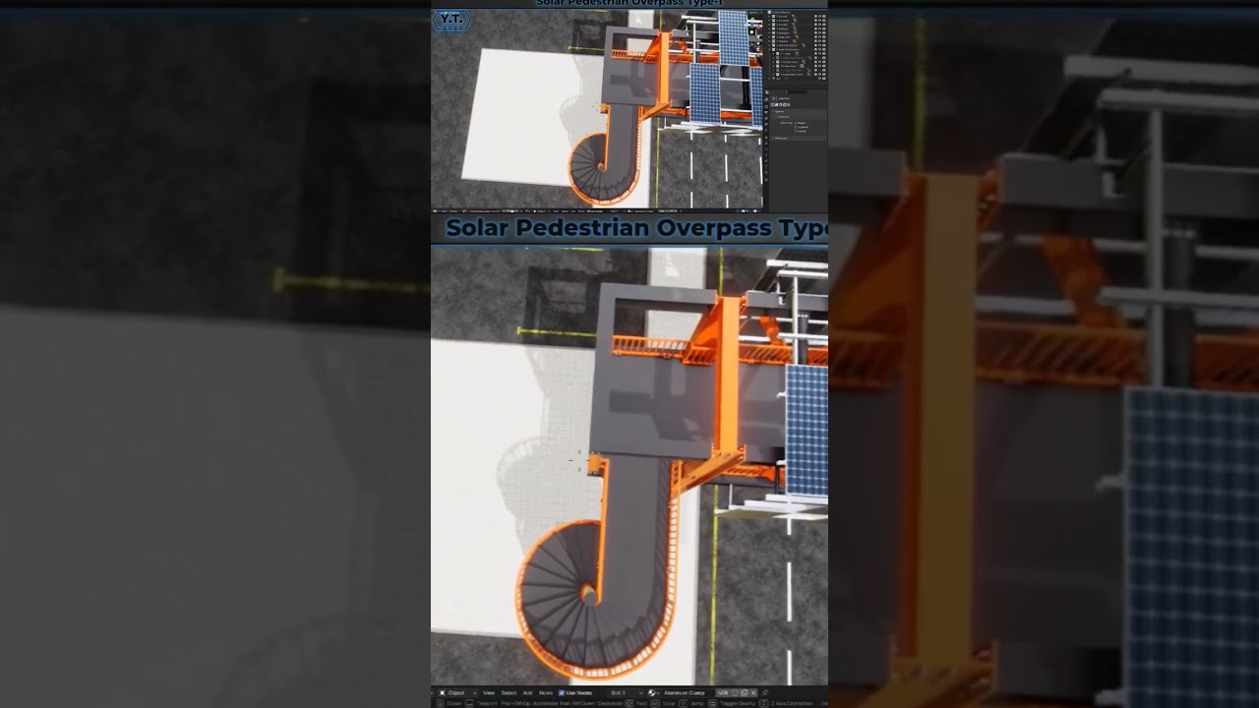
Task: Click 'Jump' hint in the status bar
Action: click(x=697, y=703)
